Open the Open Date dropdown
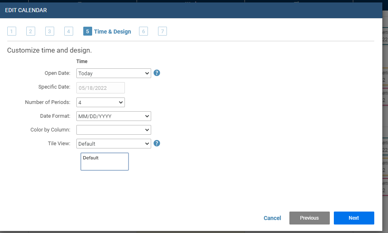 [x=114, y=73]
